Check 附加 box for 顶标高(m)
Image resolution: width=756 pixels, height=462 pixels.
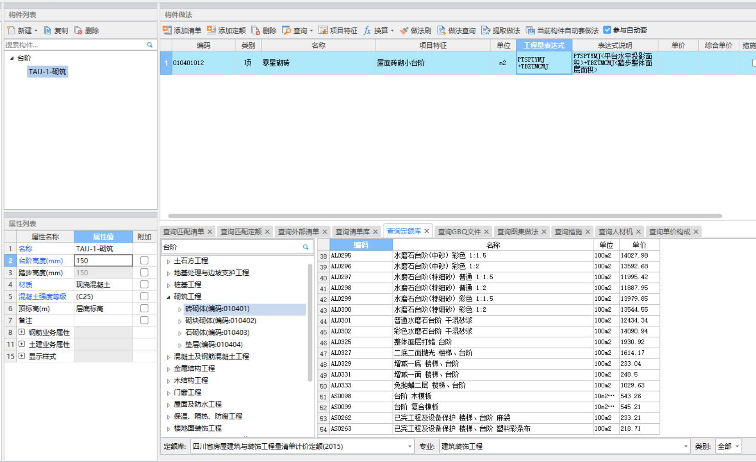(x=144, y=308)
